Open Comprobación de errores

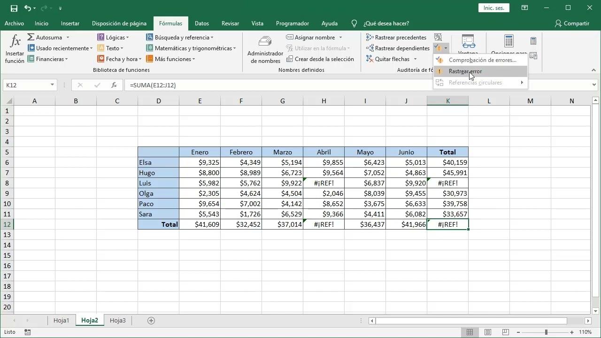coord(482,60)
